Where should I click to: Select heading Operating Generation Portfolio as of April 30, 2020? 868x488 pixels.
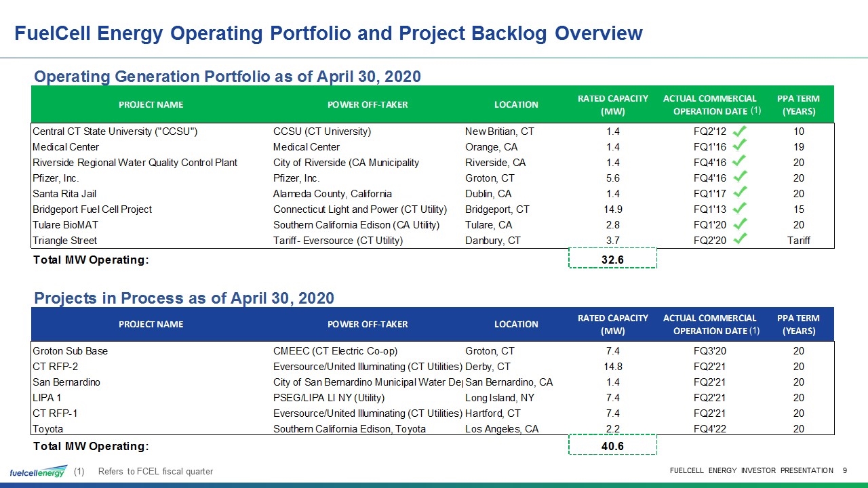[x=227, y=77]
